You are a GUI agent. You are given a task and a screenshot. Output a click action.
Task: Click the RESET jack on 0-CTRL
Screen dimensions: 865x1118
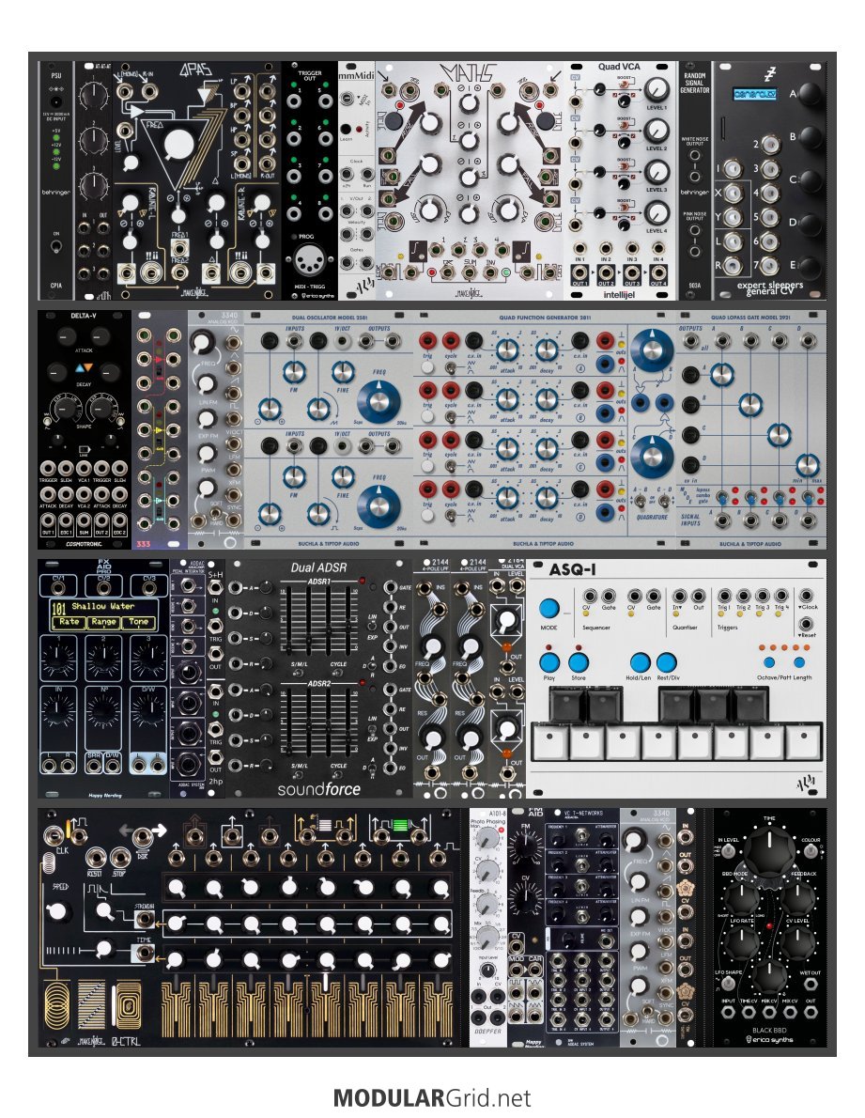[96, 857]
